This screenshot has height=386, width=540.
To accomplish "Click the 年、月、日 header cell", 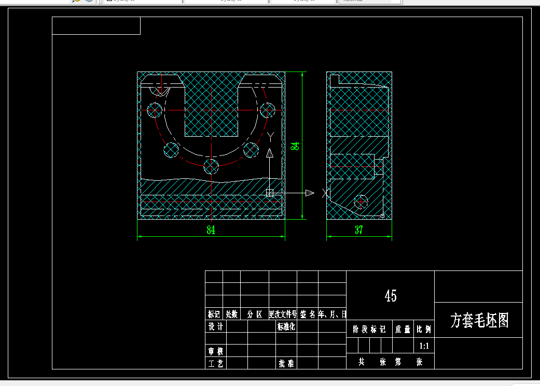I will coord(333,314).
